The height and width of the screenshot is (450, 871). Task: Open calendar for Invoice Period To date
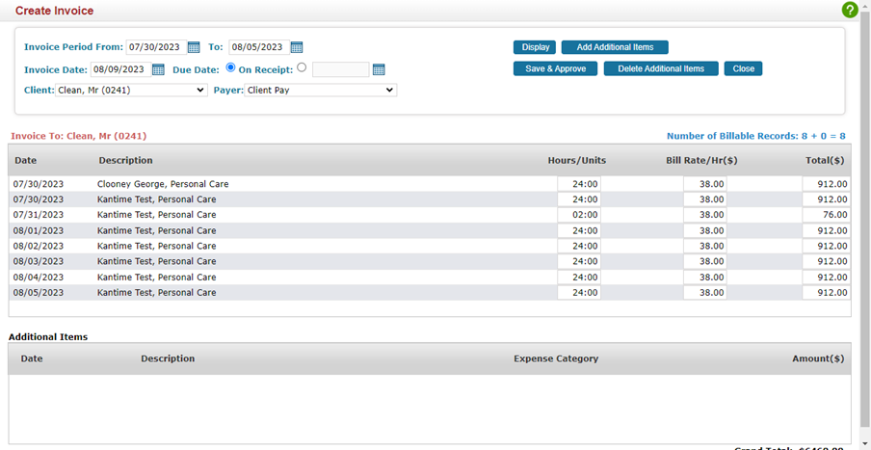297,47
